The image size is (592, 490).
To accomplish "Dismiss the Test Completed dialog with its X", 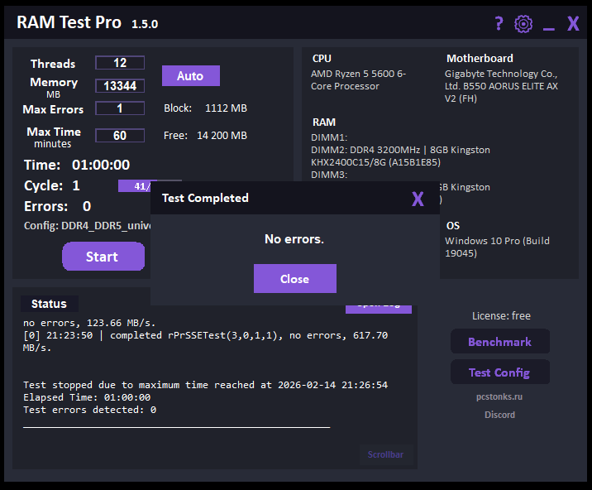I will 418,199.
